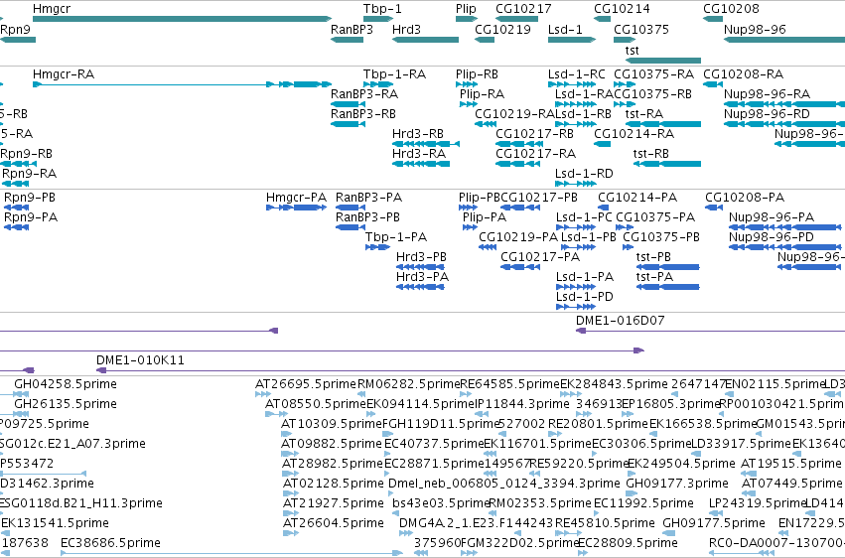This screenshot has width=845, height=558.
Task: Click the Lsd-1-RD transcript label
Action: [584, 174]
